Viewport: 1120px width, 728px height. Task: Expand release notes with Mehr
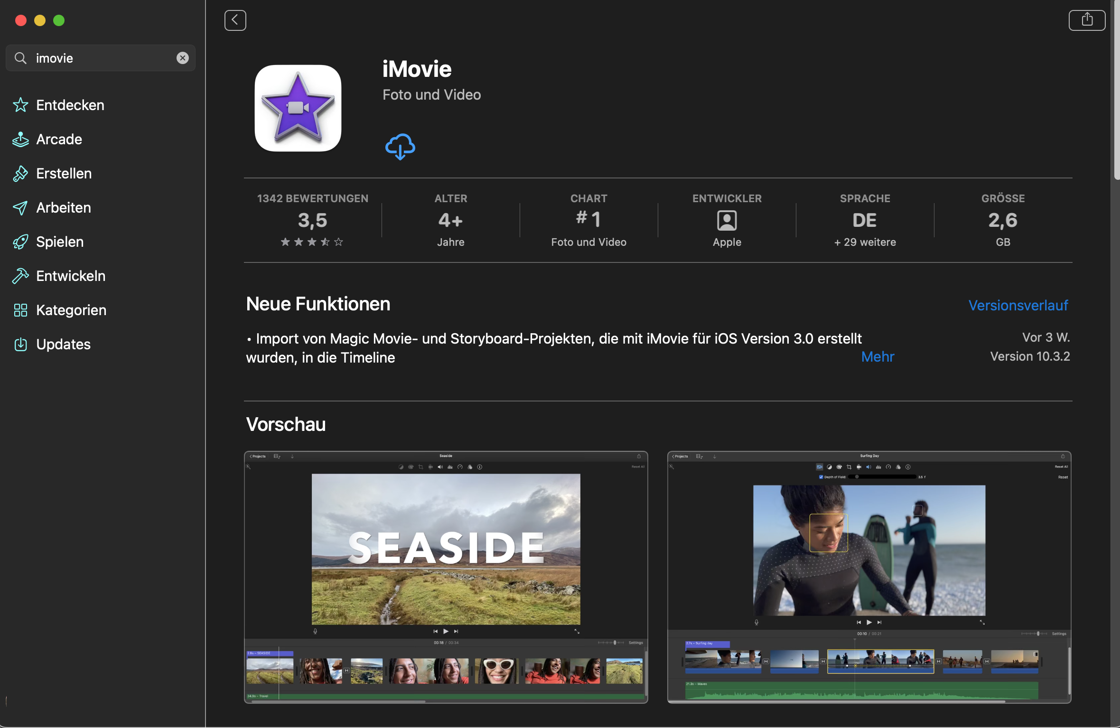(877, 357)
